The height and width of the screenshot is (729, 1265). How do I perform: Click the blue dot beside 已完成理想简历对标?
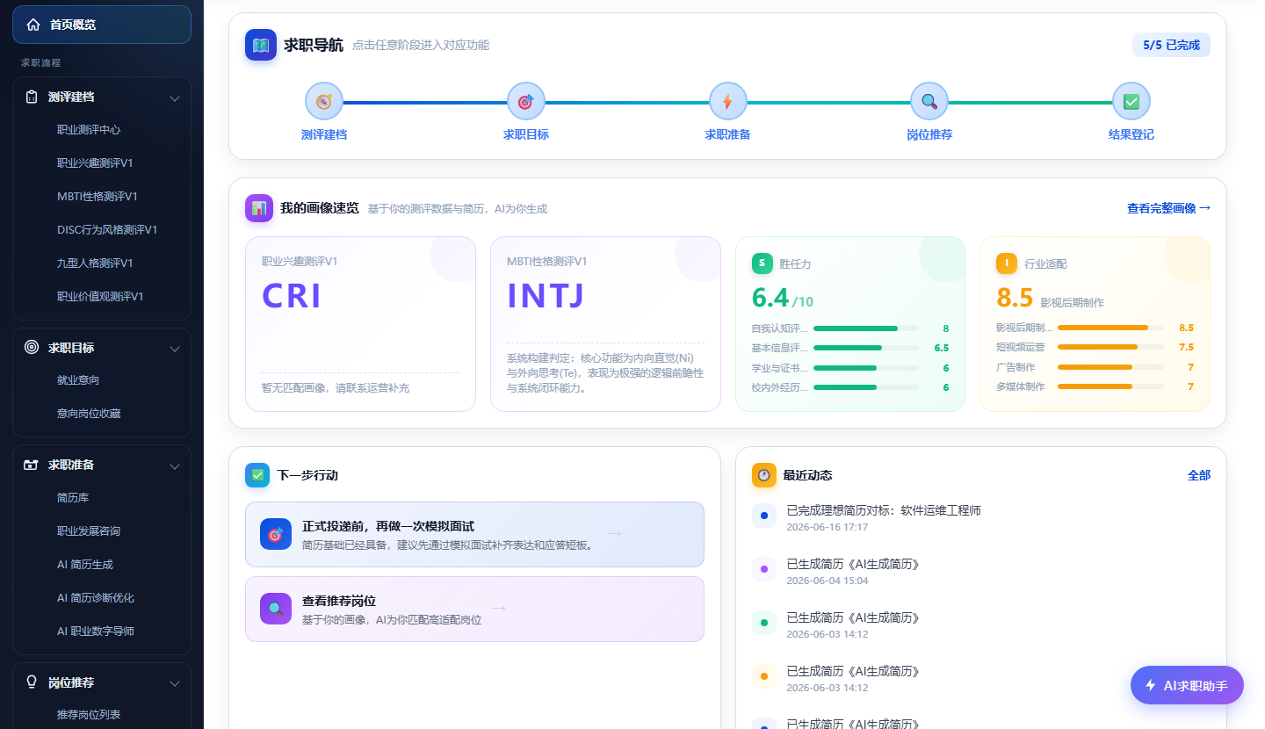pyautogui.click(x=764, y=516)
